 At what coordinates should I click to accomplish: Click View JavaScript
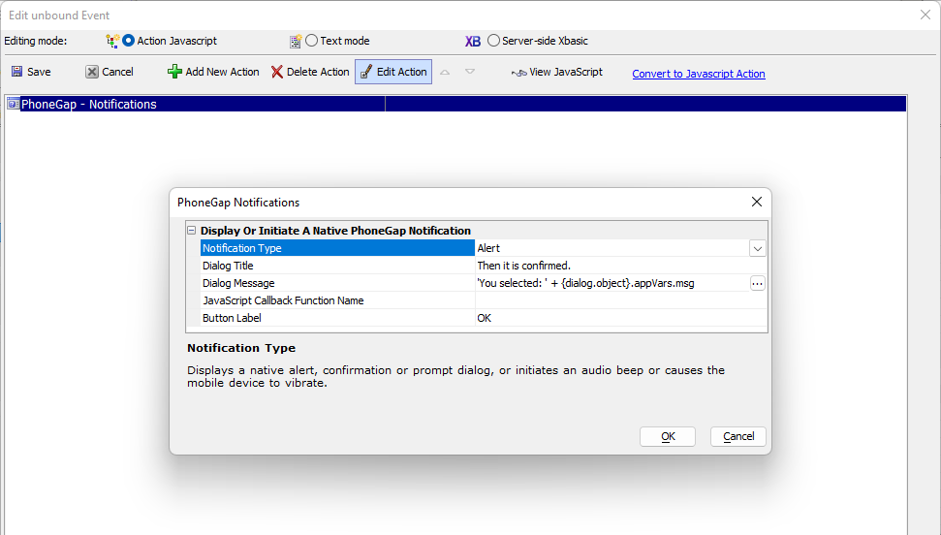[x=557, y=72]
